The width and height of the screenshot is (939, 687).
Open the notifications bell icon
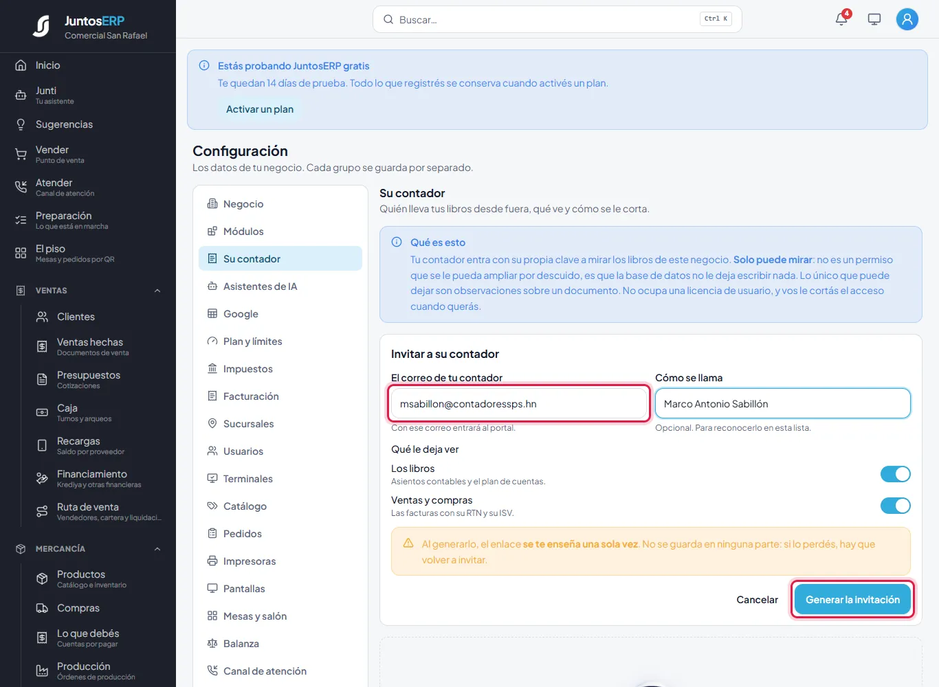841,19
